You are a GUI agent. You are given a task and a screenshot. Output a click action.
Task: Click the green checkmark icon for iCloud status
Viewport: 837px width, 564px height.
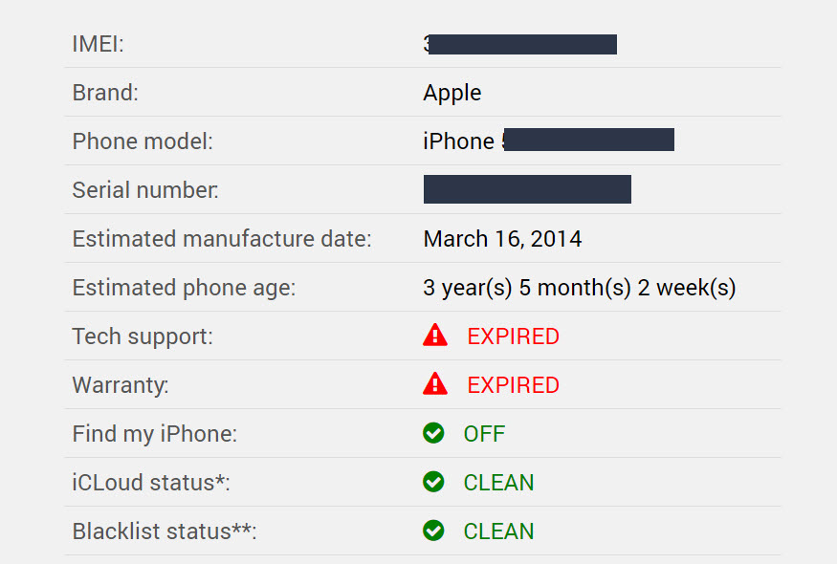[x=433, y=482]
